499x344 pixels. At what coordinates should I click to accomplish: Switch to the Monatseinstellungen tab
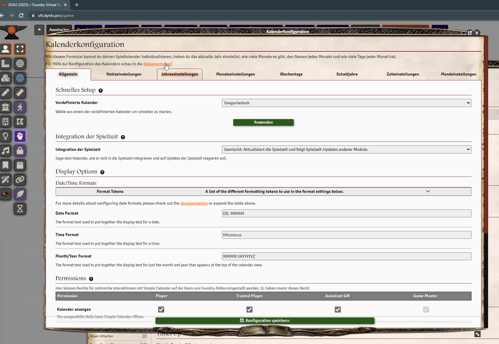point(236,74)
